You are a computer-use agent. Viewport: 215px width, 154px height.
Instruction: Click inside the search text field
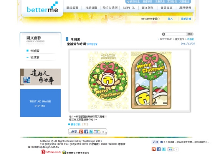coord(176,34)
